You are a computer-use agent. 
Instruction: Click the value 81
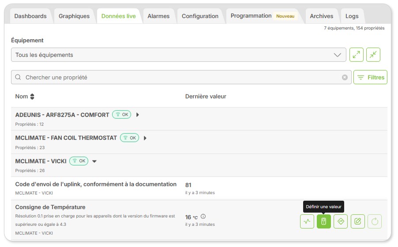[x=188, y=185]
